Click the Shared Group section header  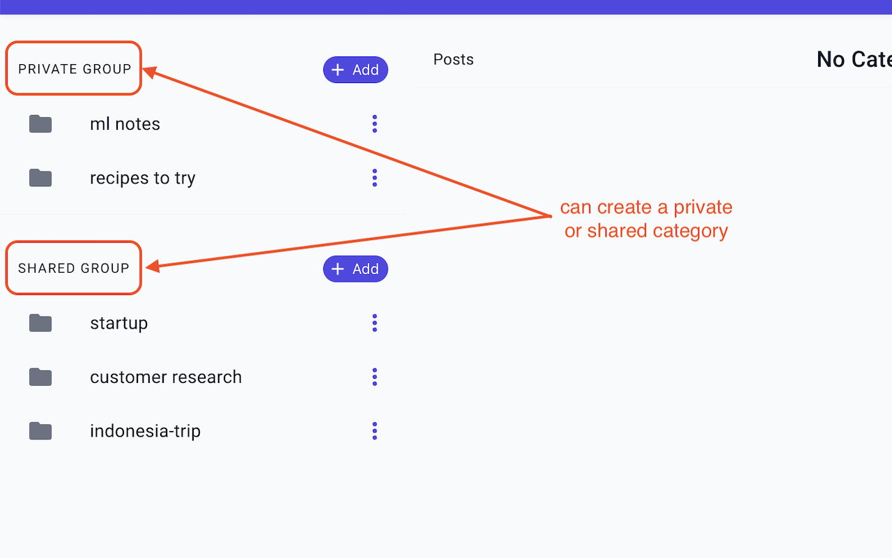tap(74, 269)
